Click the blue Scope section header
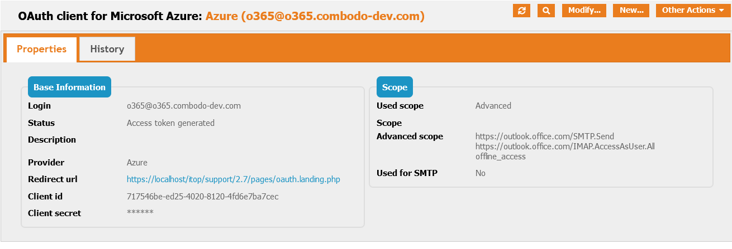This screenshot has width=732, height=249. tap(394, 87)
